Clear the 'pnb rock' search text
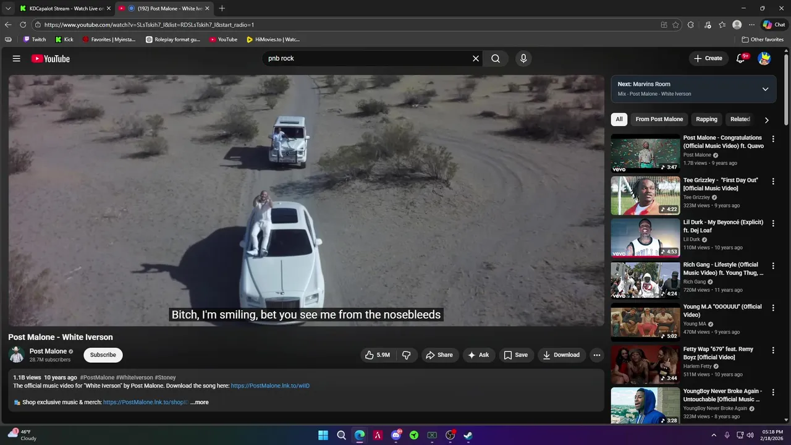This screenshot has height=445, width=791. coord(476,59)
